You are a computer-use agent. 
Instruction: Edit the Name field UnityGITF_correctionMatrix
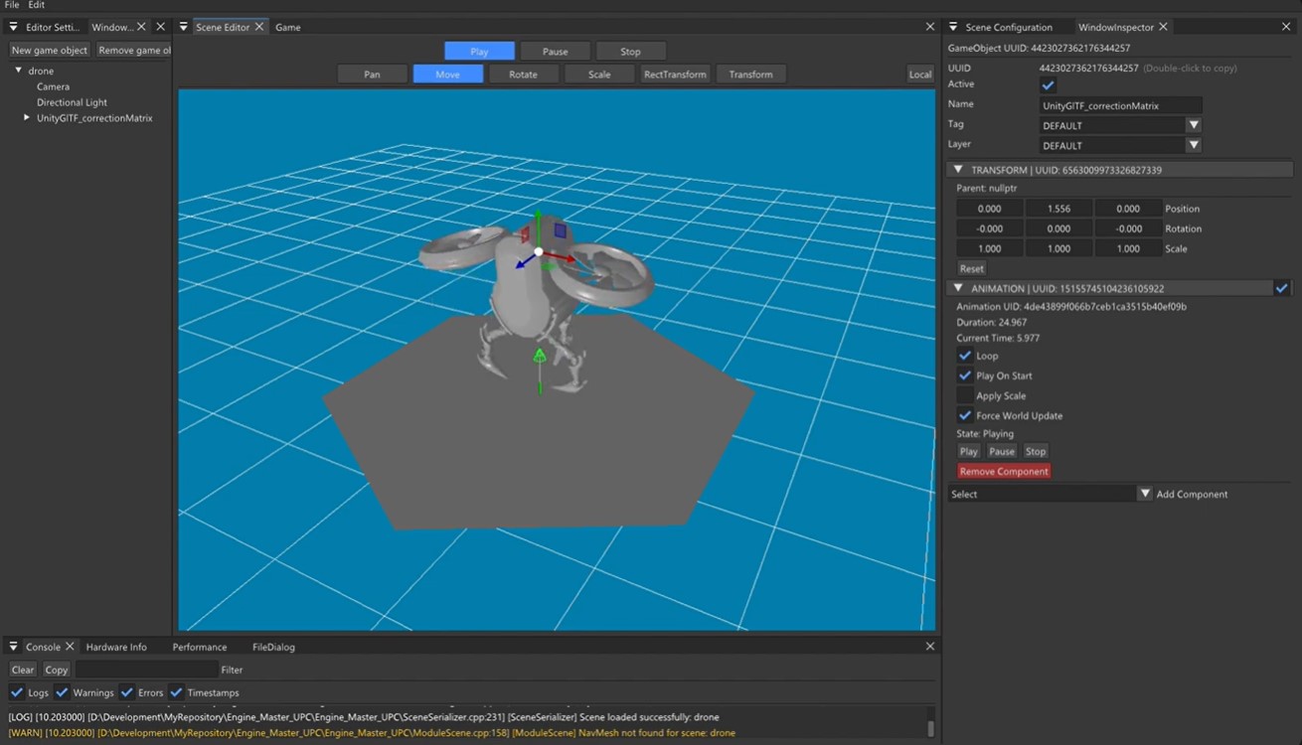pos(1120,105)
